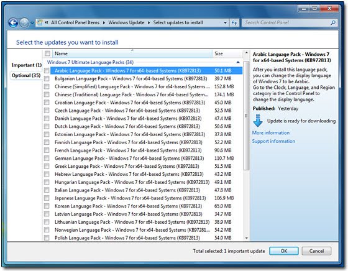
Task: Select the Latvian Language Pack row
Action: pyautogui.click(x=143, y=214)
